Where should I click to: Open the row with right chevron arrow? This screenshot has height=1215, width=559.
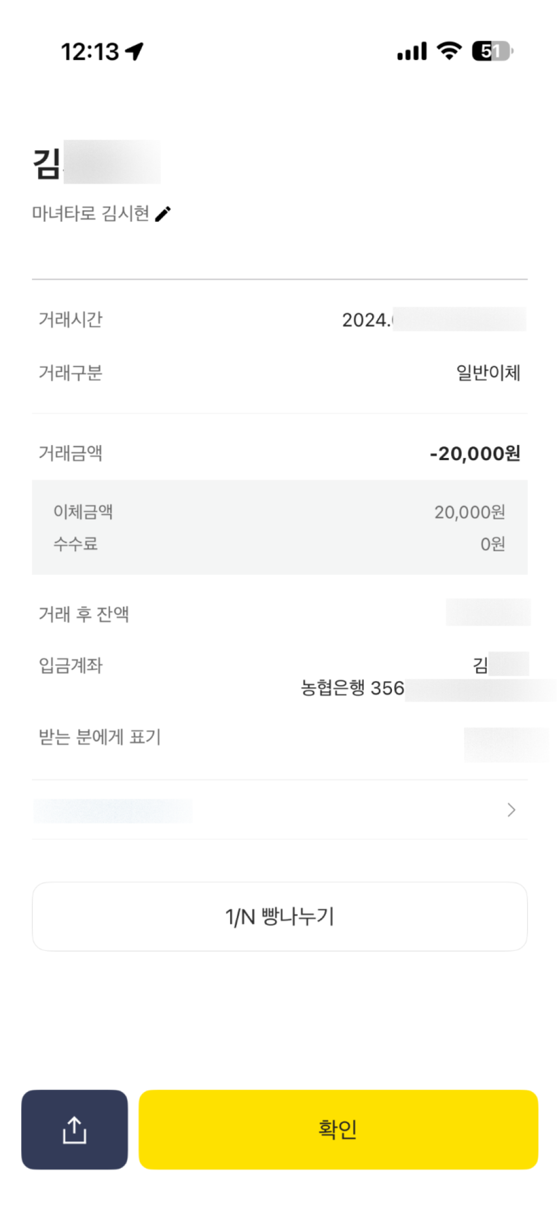tap(510, 810)
